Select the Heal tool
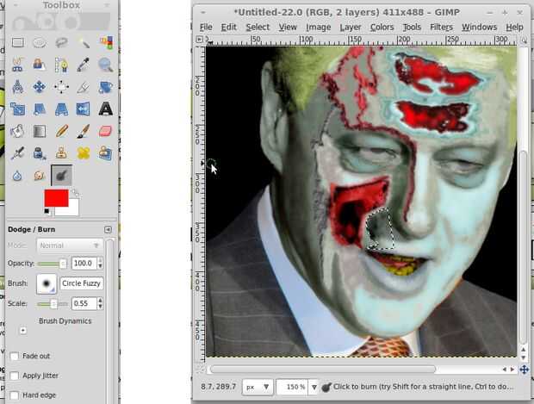 tap(84, 153)
